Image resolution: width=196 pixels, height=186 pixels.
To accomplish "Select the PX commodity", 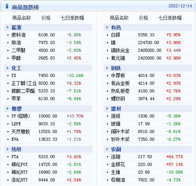I will tap(14, 75).
